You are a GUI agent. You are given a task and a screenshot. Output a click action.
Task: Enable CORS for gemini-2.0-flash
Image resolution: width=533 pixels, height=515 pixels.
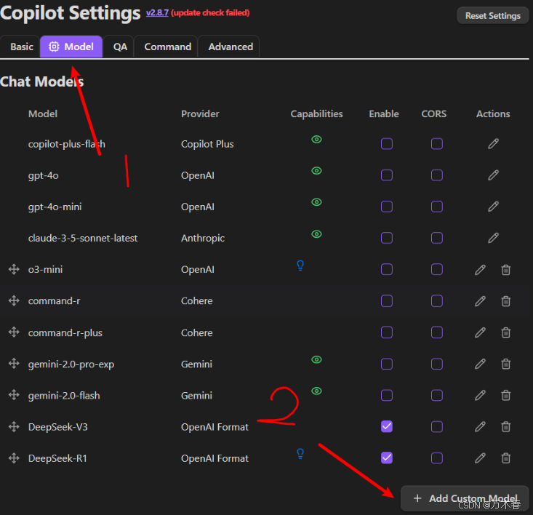(x=437, y=396)
